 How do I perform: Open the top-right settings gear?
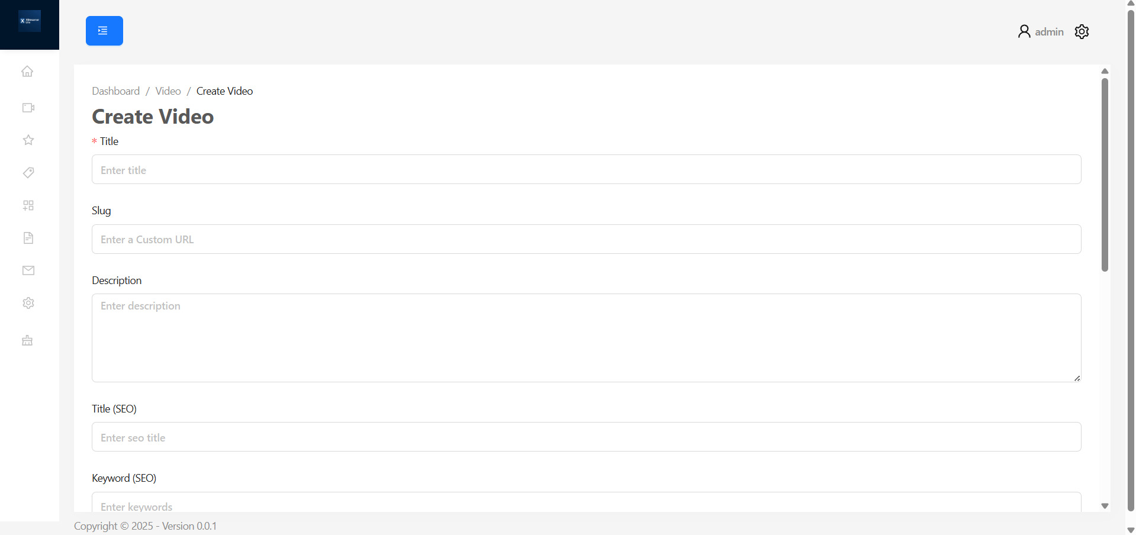pyautogui.click(x=1082, y=31)
